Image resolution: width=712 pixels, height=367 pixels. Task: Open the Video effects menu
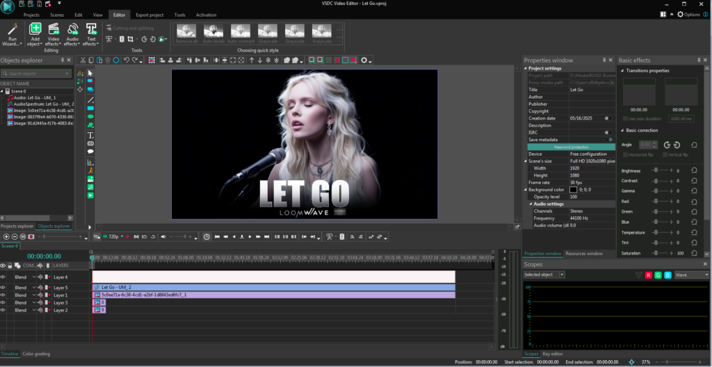point(53,35)
